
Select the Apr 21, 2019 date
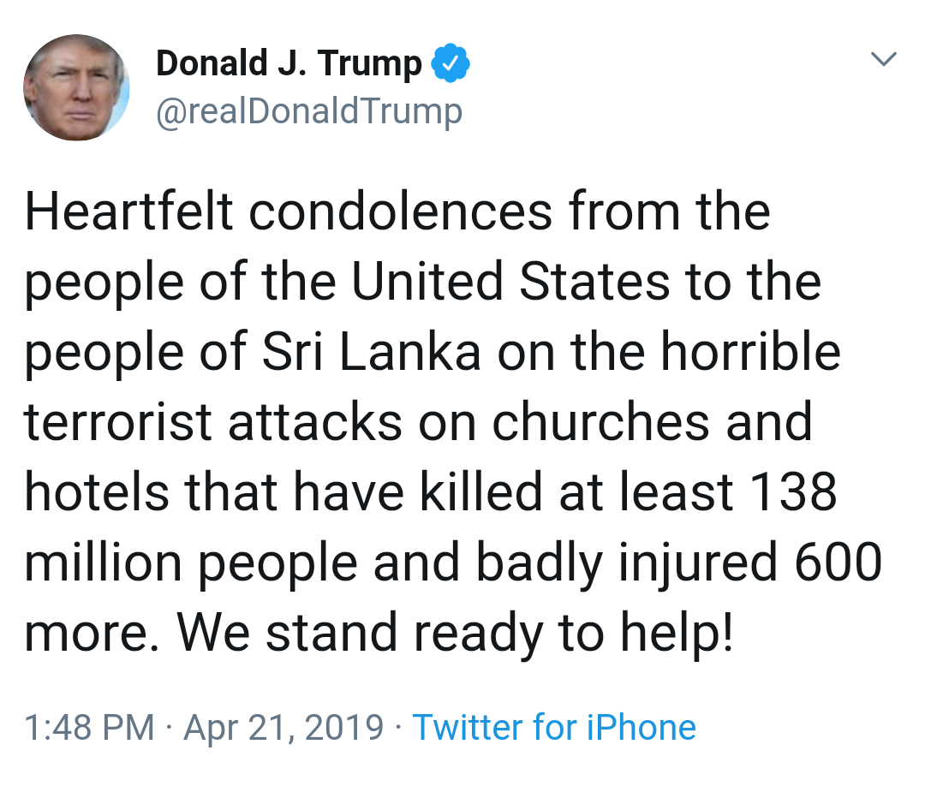pos(283,727)
